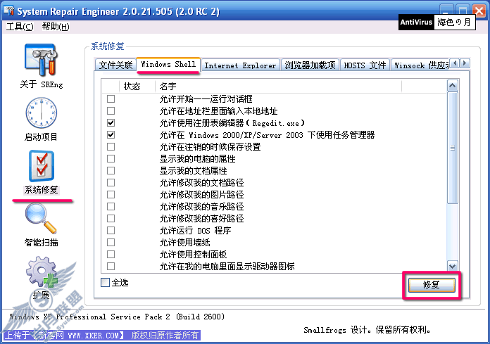490x344 pixels.
Task: Open the 帮助(H) menu
Action: [56, 27]
